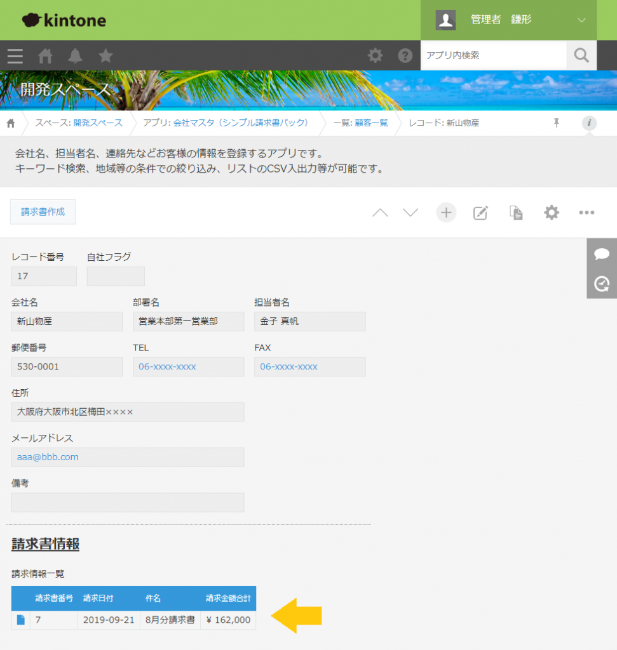
Task: Click the FAX number link
Action: click(x=288, y=366)
